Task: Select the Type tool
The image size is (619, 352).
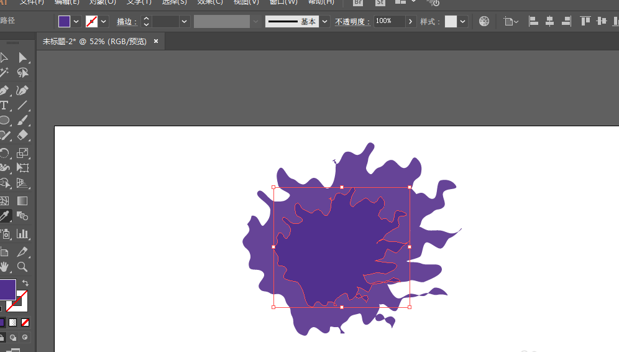Action: click(x=4, y=106)
